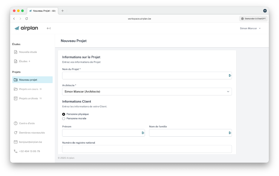
Task: Click the profile avatar in the tab bar
Action: 265,11
